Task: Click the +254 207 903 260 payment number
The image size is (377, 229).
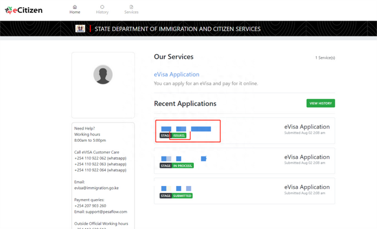Action: click(x=90, y=205)
